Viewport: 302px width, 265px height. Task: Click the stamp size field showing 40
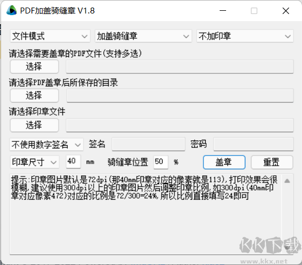click(x=73, y=161)
